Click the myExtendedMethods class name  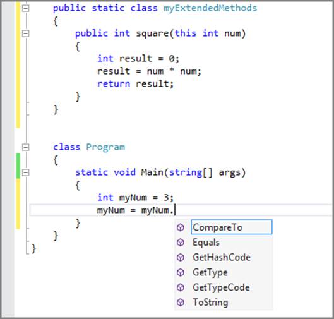210,8
